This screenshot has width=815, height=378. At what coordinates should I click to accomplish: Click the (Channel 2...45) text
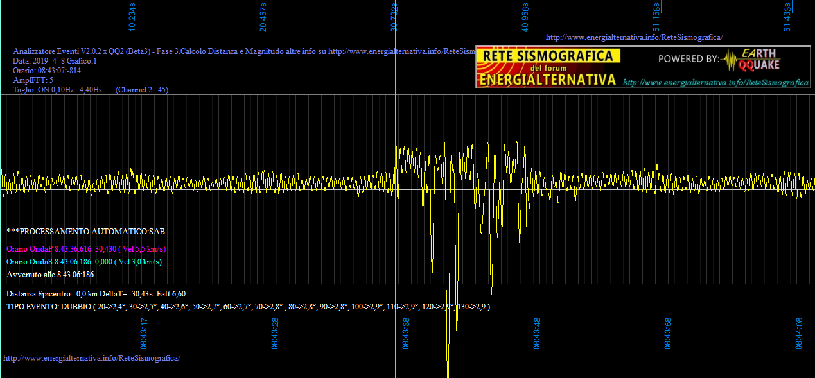point(142,90)
